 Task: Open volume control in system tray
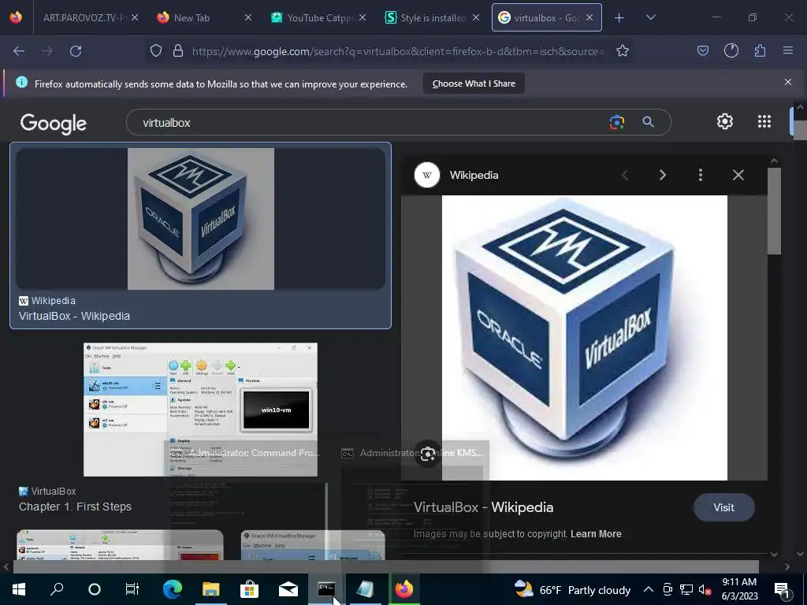705,589
